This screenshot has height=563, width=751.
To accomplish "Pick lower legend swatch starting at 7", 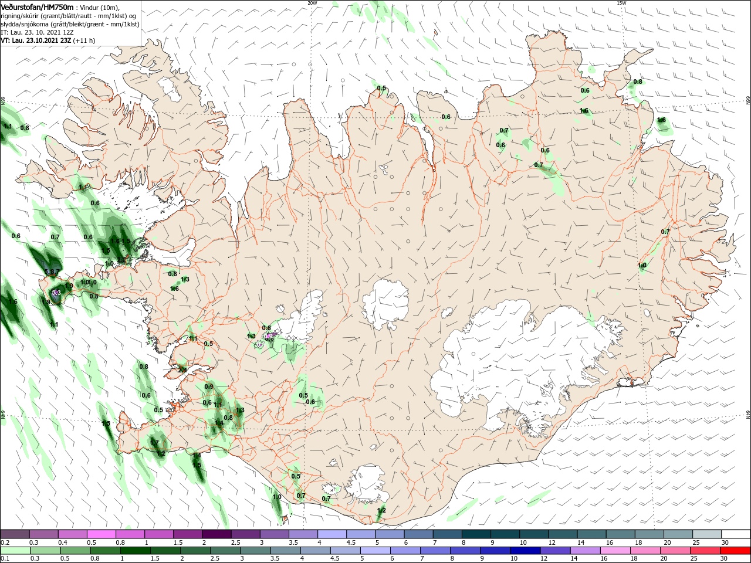I will [435, 551].
